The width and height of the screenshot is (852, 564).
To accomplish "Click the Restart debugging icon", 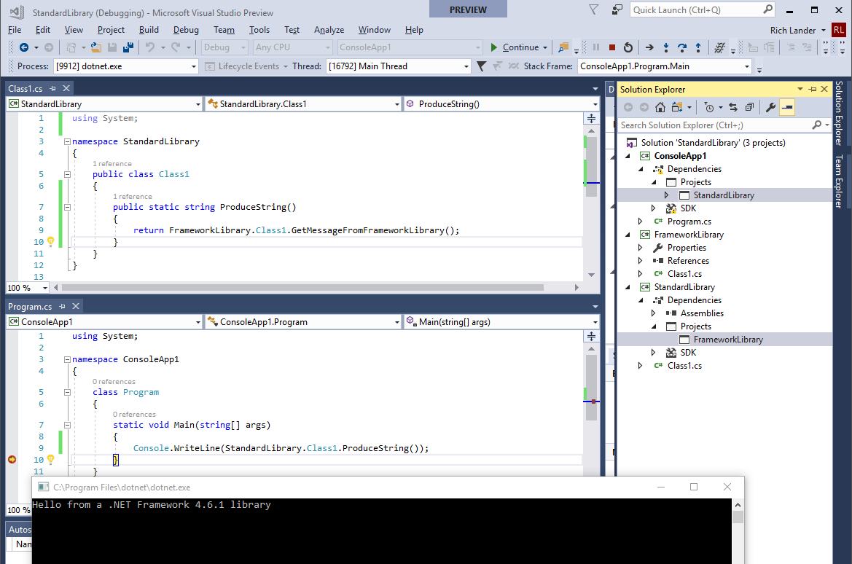I will click(x=628, y=47).
